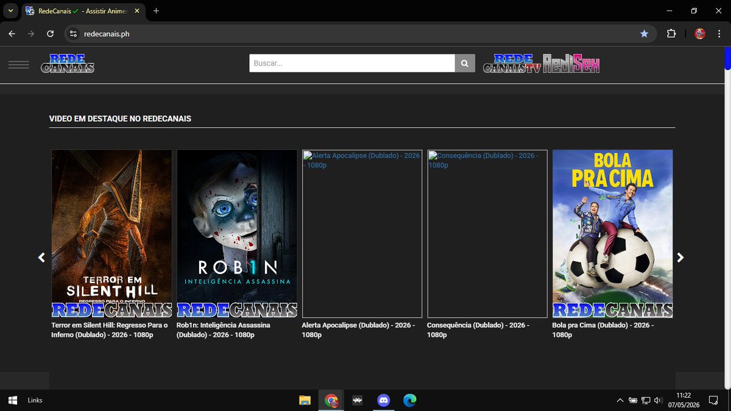Show hidden system tray icons
Image resolution: width=731 pixels, height=411 pixels.
(620, 400)
